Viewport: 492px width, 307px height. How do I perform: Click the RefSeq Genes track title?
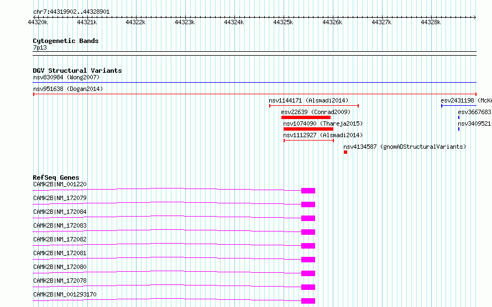tap(56, 177)
